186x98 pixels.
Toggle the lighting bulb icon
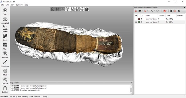pyautogui.click(x=67, y=9)
